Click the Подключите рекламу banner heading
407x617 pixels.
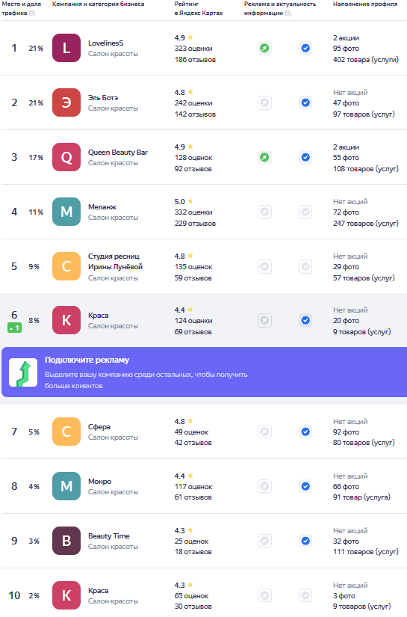tap(87, 360)
